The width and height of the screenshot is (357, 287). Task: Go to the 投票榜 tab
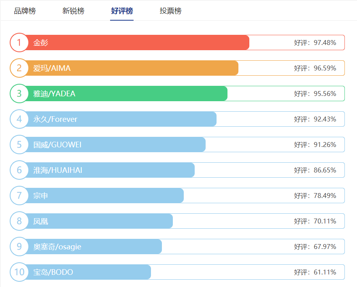click(170, 11)
